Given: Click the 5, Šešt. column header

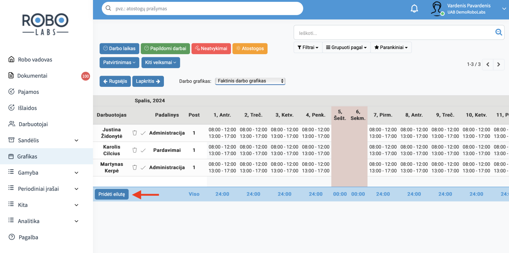Looking at the screenshot, I should pos(340,115).
